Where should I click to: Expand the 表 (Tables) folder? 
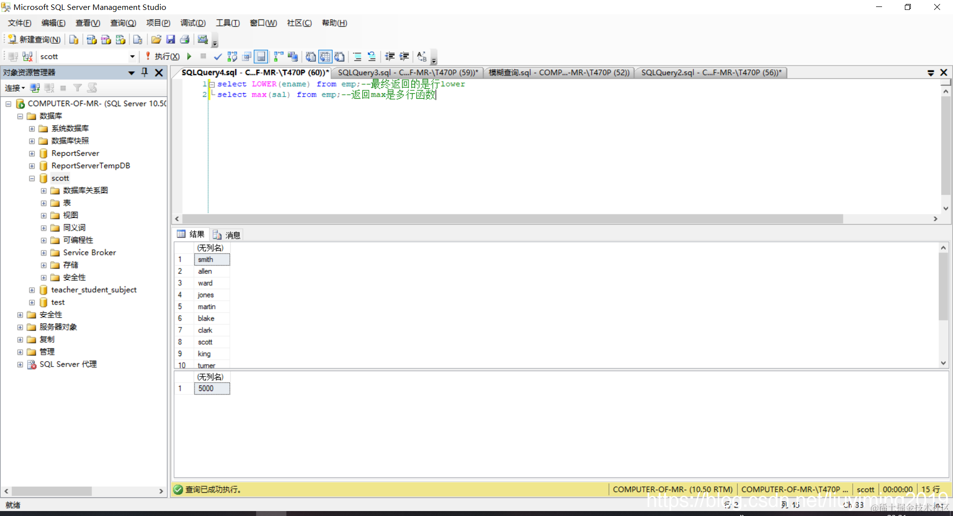pyautogui.click(x=44, y=203)
